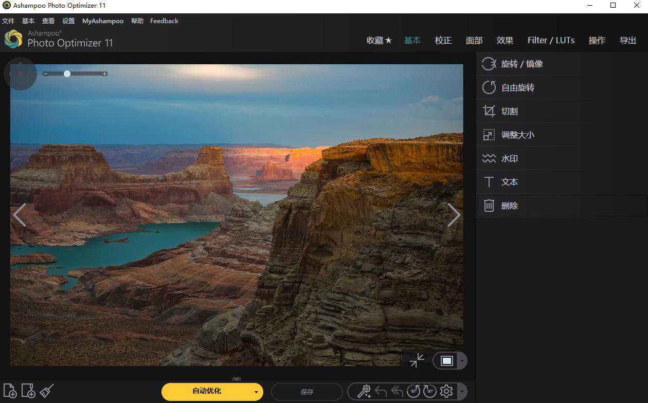
Task: Click the clean/clear broom icon
Action: click(46, 391)
